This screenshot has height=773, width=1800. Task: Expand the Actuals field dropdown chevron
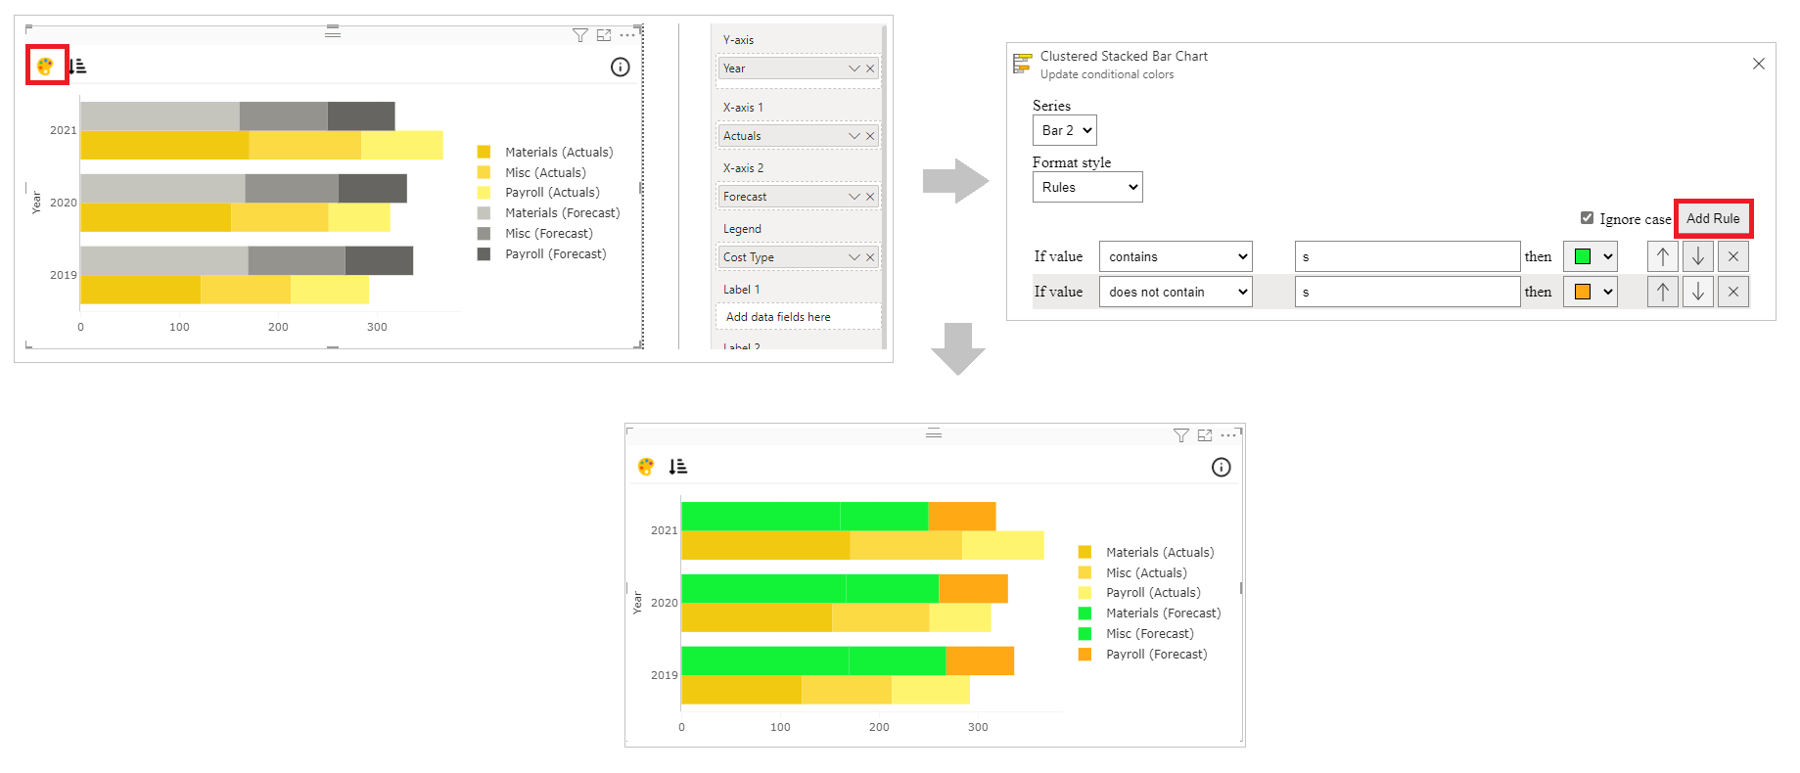tap(854, 136)
